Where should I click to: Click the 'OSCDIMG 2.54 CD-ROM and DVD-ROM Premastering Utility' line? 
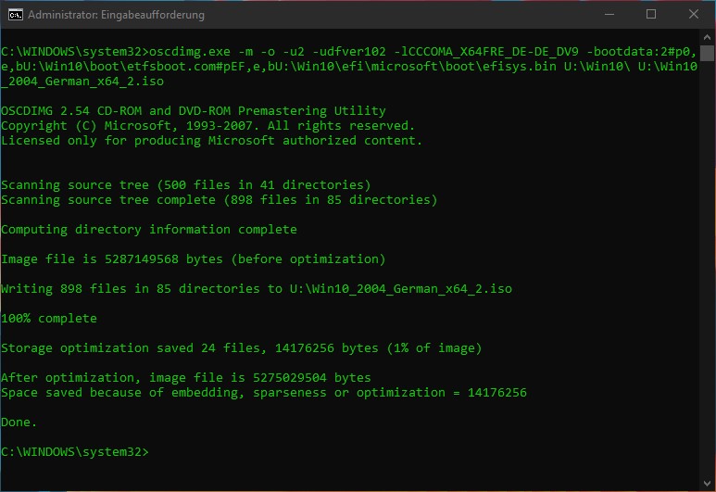(194, 110)
